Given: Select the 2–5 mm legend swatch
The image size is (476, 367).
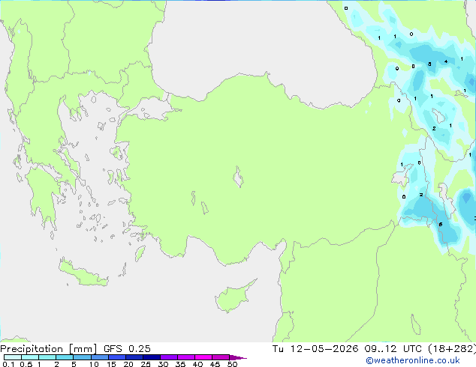Looking at the screenshot, I should coord(65,357).
